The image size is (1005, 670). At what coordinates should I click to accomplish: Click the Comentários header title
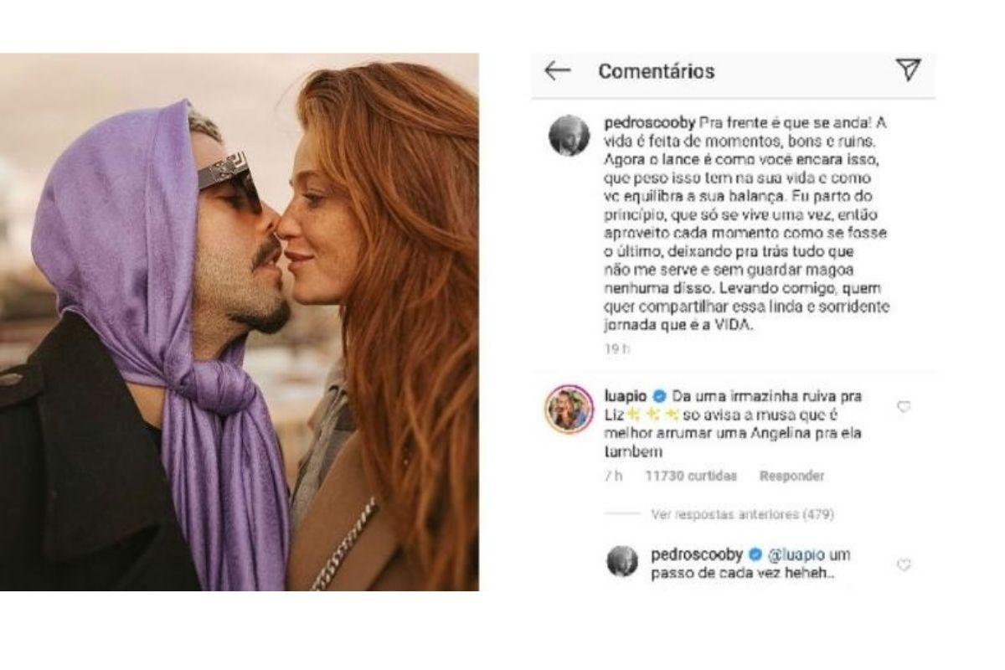[656, 71]
